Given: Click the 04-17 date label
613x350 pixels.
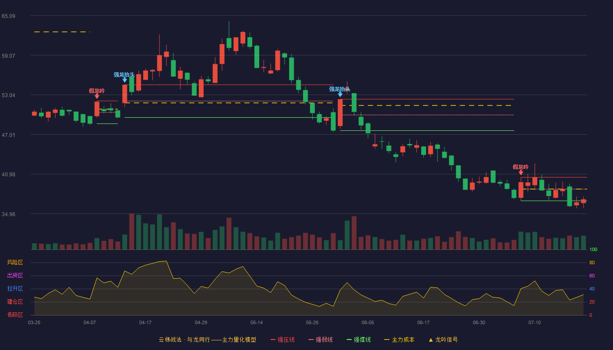Looking at the screenshot, I should (145, 322).
